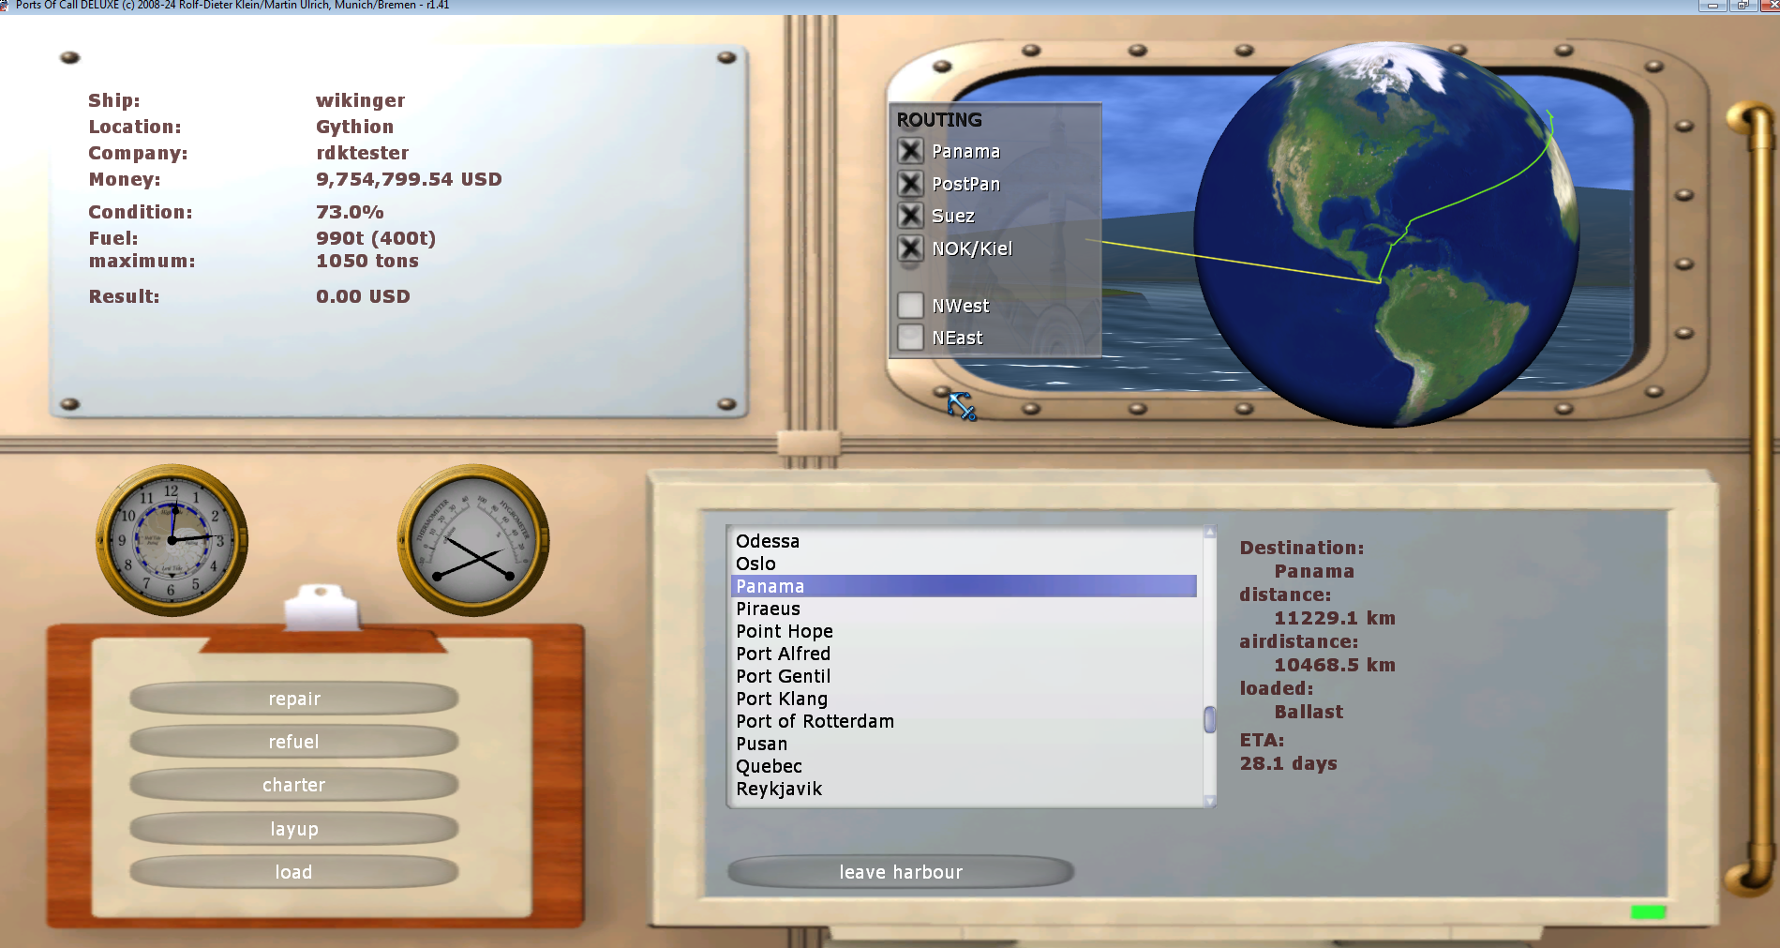Click the refuel button on clipboard
This screenshot has height=948, width=1780.
[293, 742]
